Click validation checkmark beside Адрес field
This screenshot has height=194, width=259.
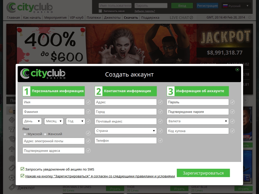click(160, 102)
